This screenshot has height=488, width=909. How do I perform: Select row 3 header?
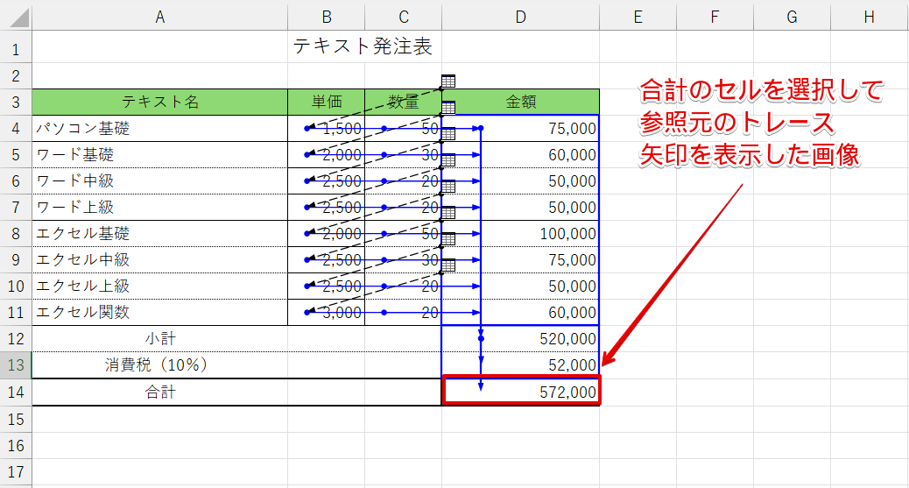coord(16,103)
